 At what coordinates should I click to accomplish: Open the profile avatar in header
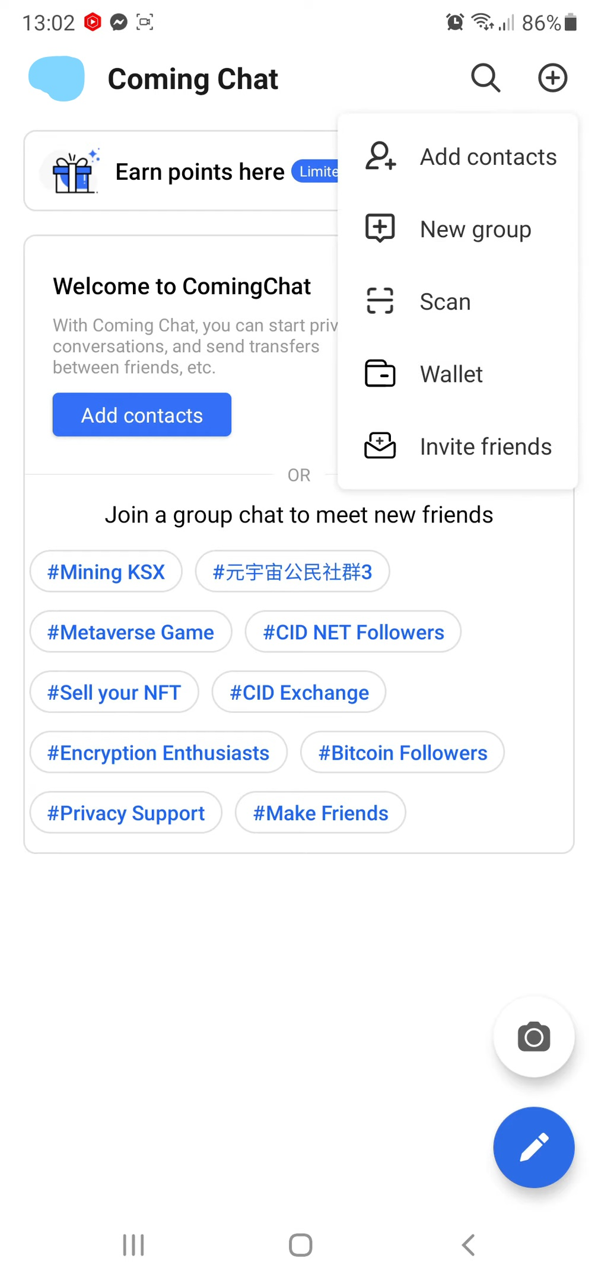click(x=57, y=78)
